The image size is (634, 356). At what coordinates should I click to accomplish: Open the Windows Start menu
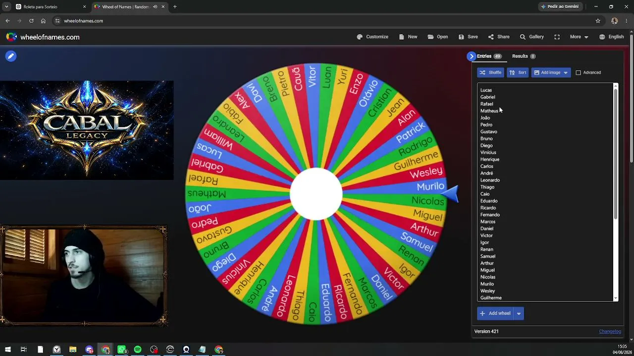click(7, 350)
